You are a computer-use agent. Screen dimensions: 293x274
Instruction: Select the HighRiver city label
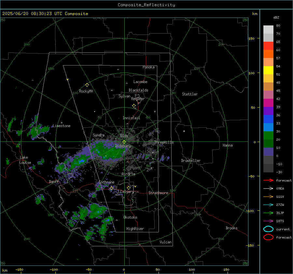coord(135,229)
